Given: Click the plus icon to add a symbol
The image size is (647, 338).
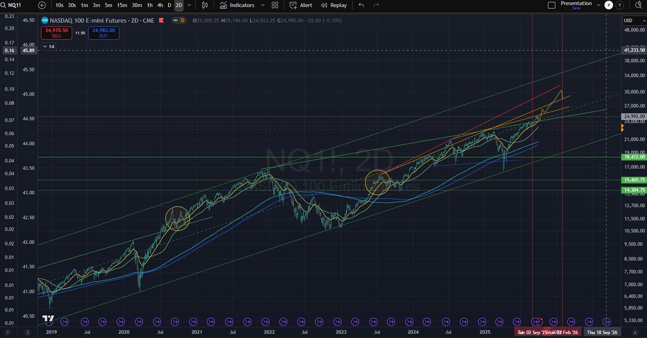Looking at the screenshot, I should (41, 5).
